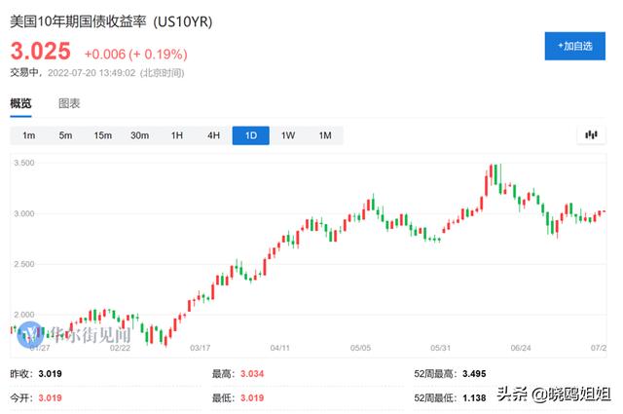Choose the 1H chart interval
623x414 pixels.
[x=176, y=135]
